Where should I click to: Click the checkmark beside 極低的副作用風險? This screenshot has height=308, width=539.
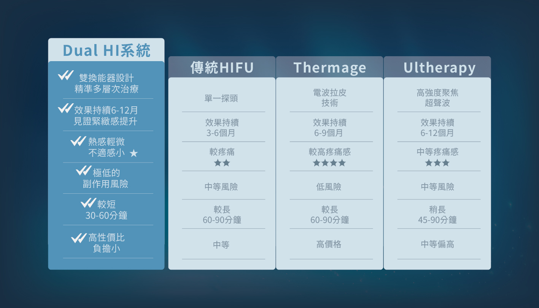click(84, 171)
